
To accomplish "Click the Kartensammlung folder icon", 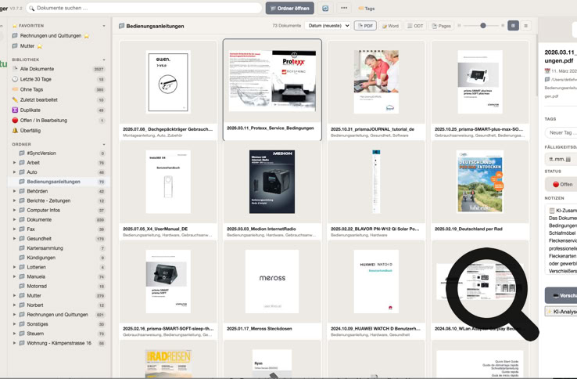I will [22, 248].
